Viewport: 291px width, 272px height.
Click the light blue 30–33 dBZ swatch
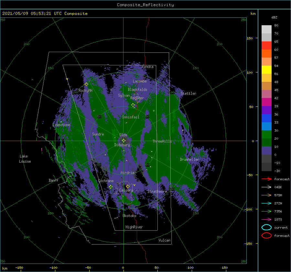[266, 126]
